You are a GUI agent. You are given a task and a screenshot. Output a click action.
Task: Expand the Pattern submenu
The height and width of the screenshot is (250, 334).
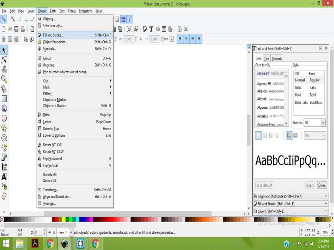point(75,93)
